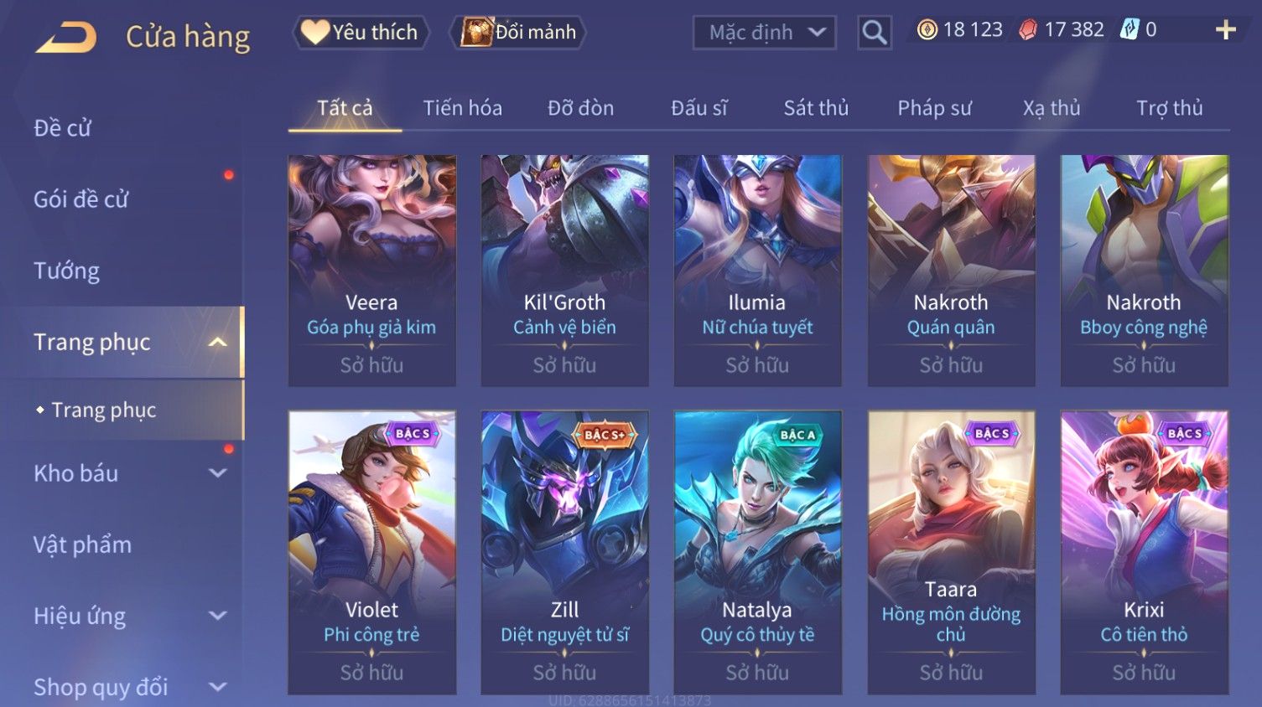This screenshot has height=707, width=1262.
Task: Select the Veera Góa phụ giả kim skin
Action: click(x=372, y=271)
